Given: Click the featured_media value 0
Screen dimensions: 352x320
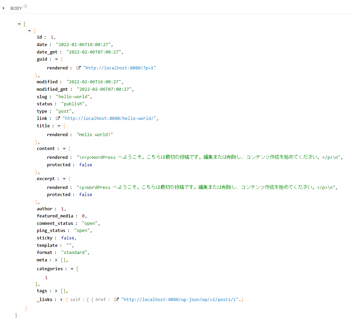Looking at the screenshot, I should click(83, 216).
